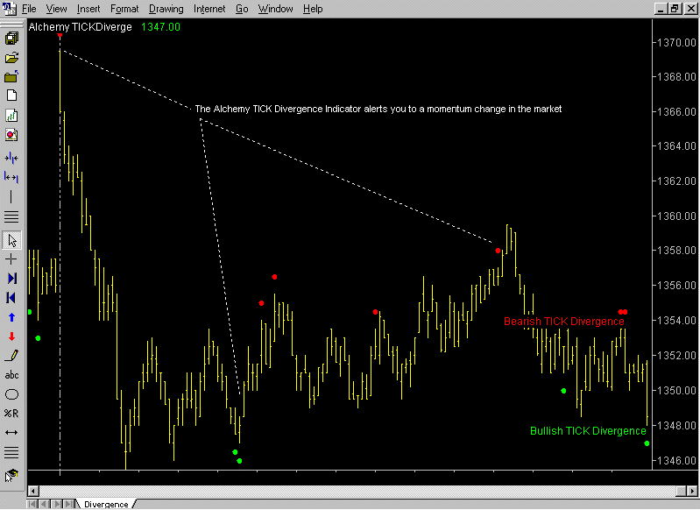Click the 1354.00 price axis label
The height and width of the screenshot is (510, 700).
point(677,320)
